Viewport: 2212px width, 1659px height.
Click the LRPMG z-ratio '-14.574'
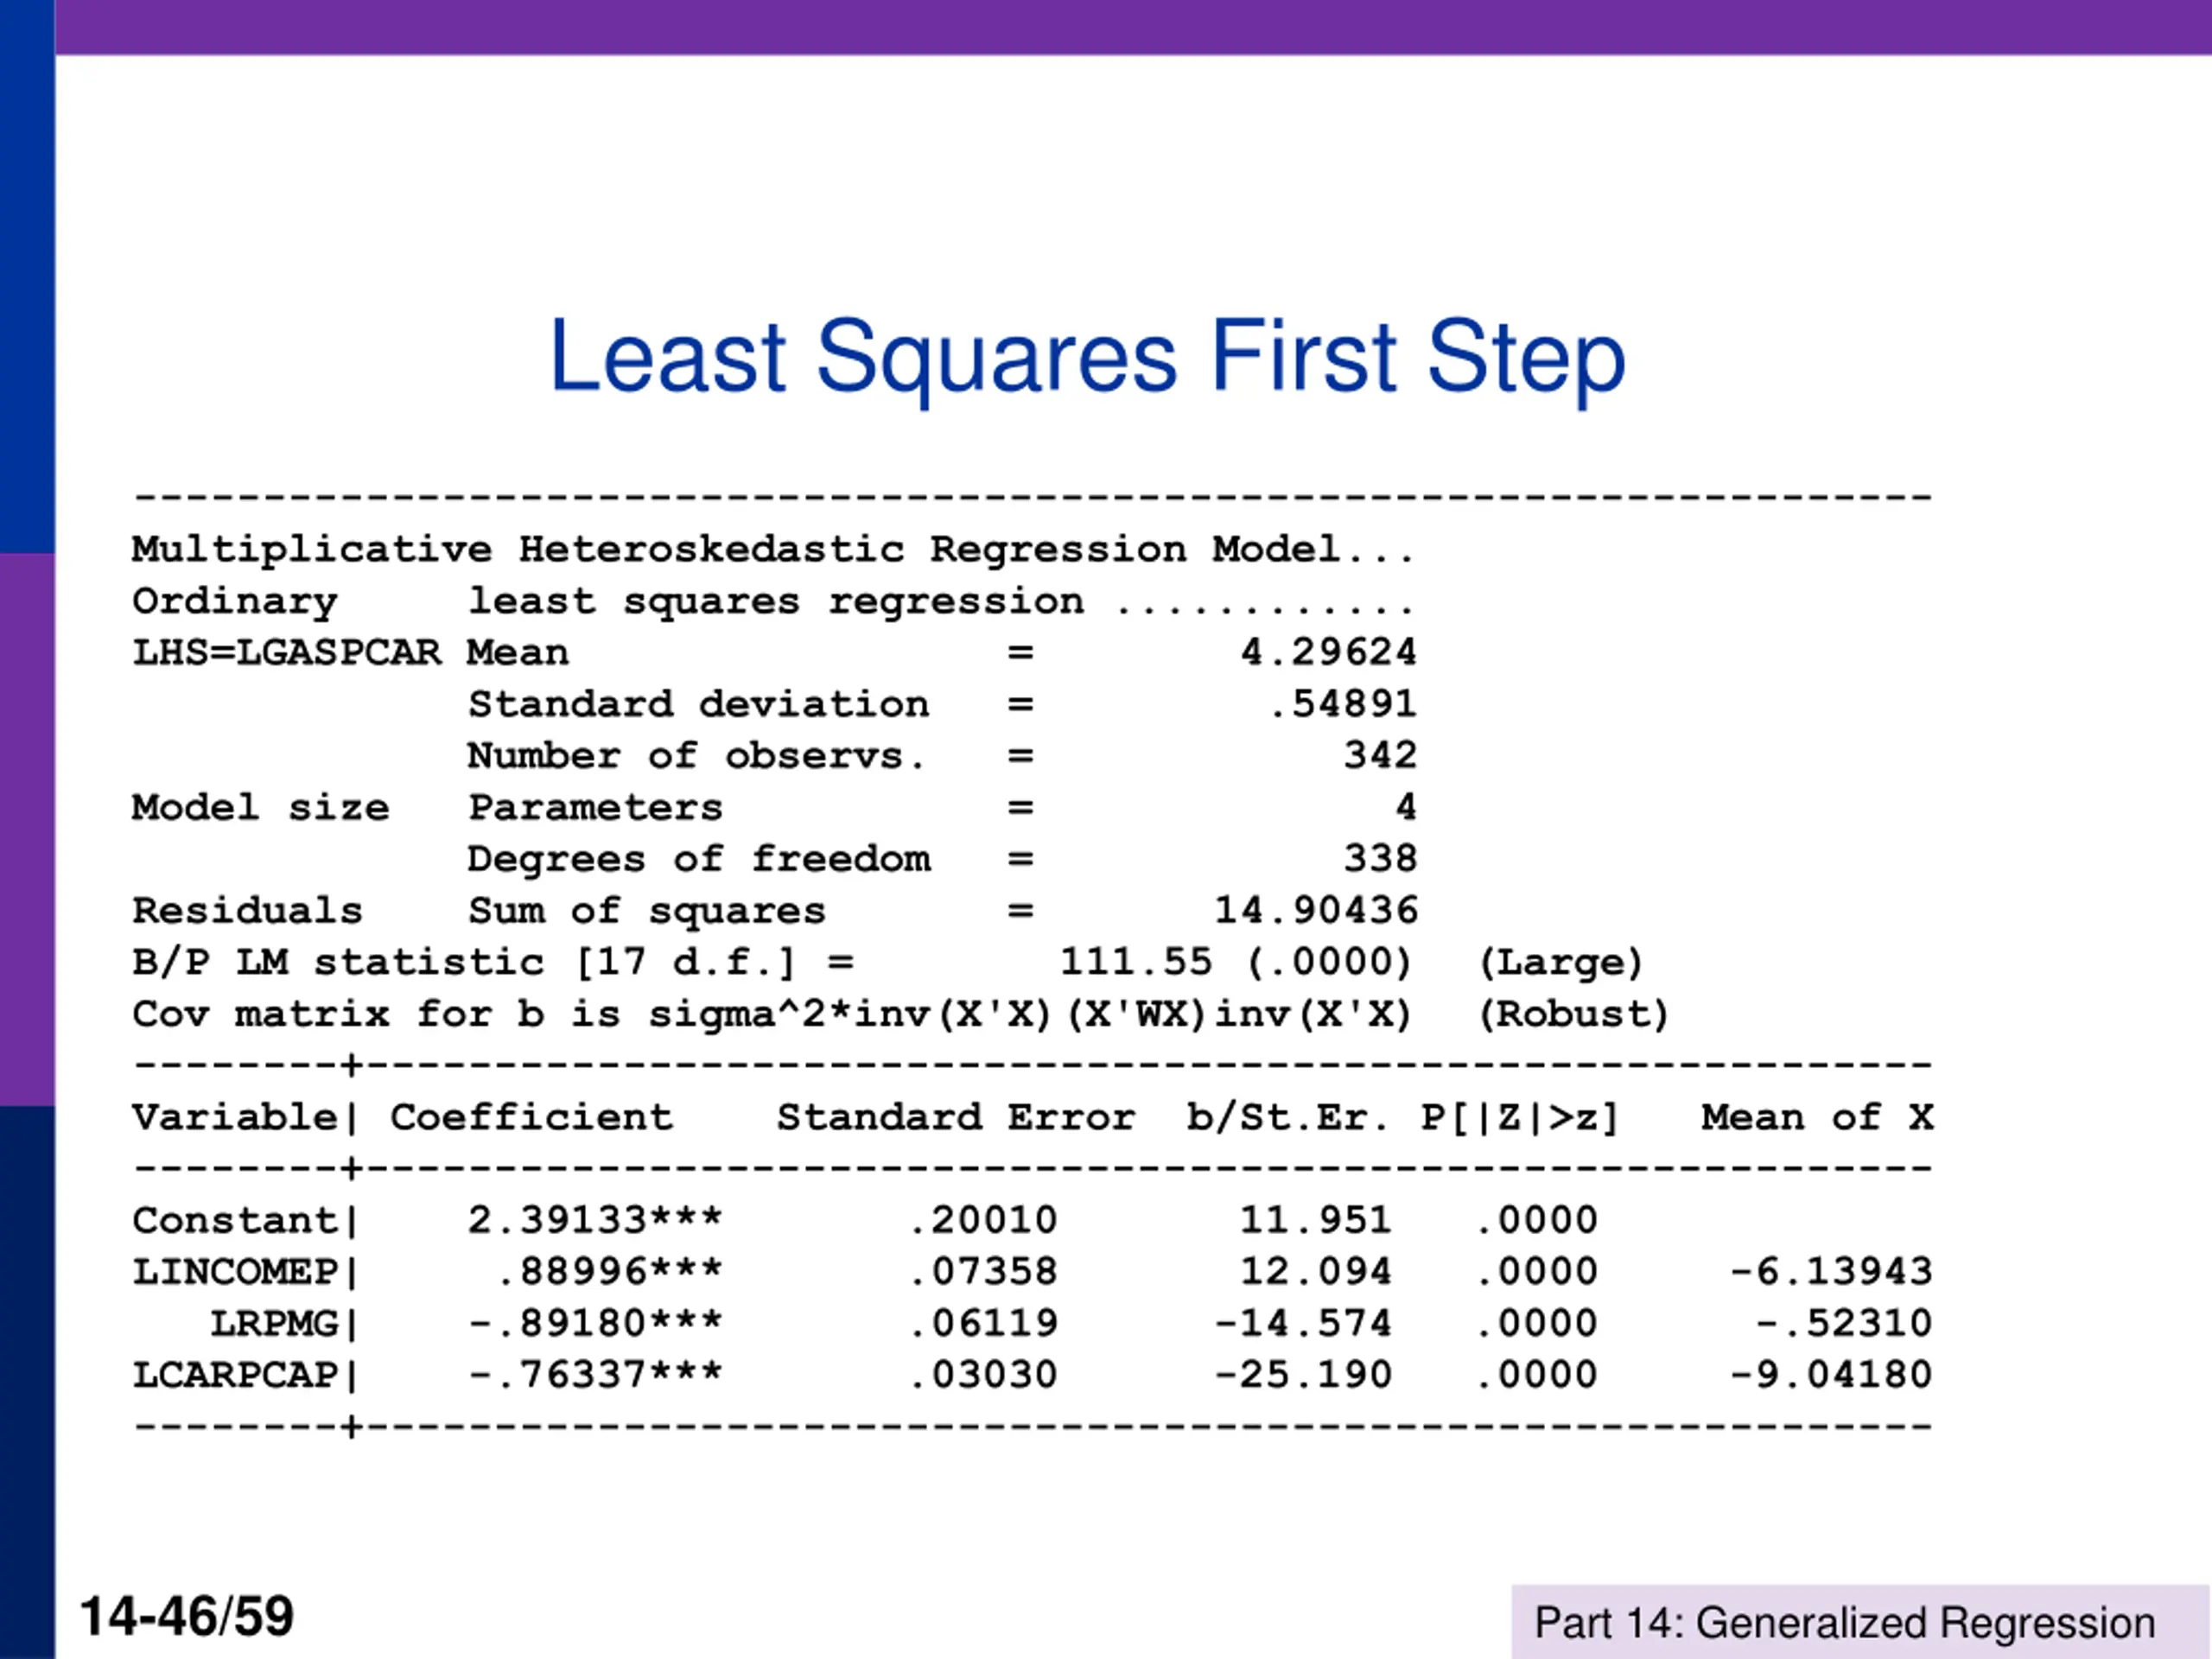[x=1302, y=1324]
